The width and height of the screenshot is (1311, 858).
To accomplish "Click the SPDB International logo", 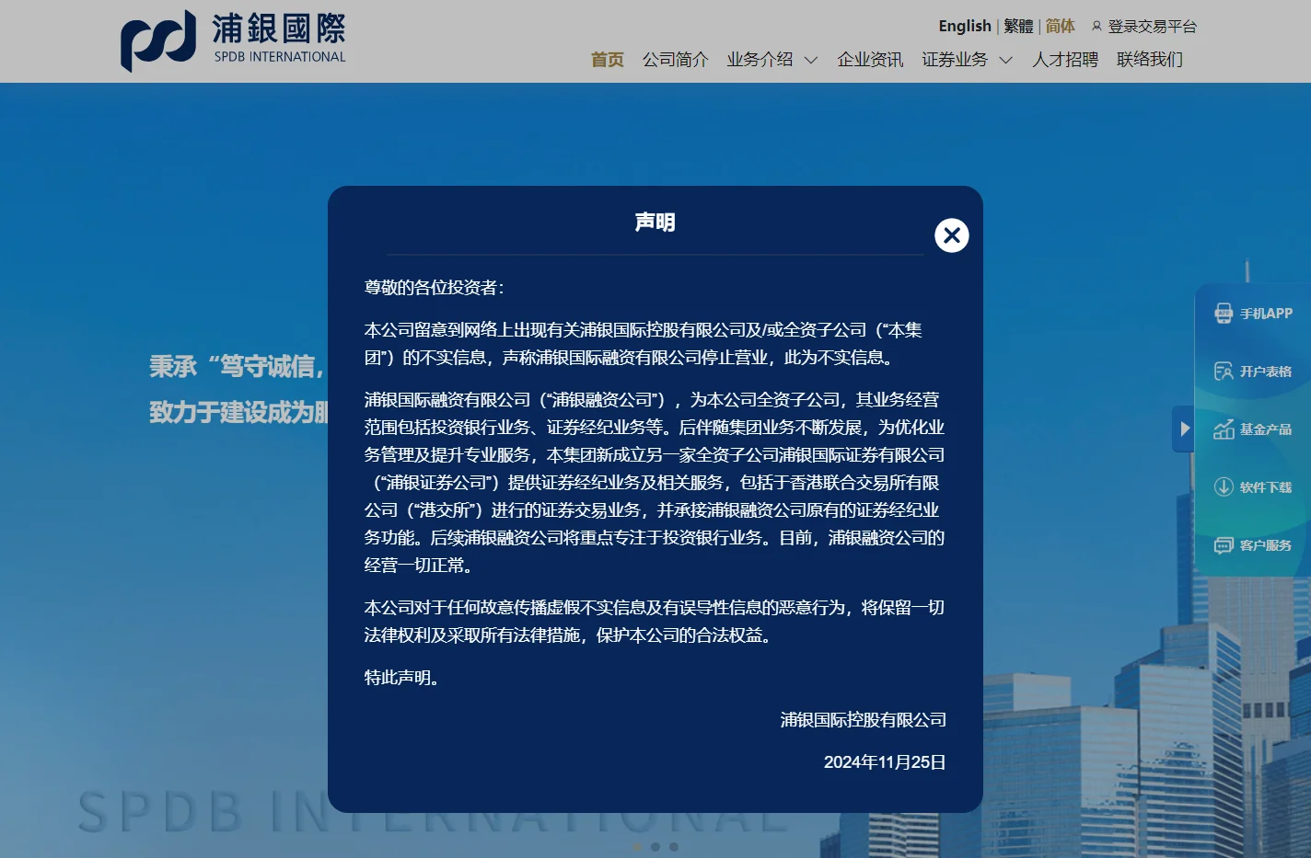I will (x=234, y=40).
